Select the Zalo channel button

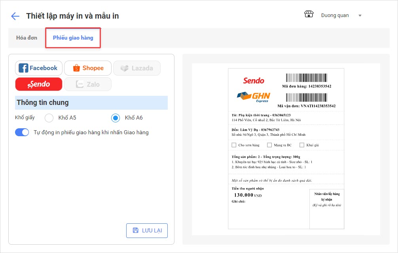[x=88, y=84]
